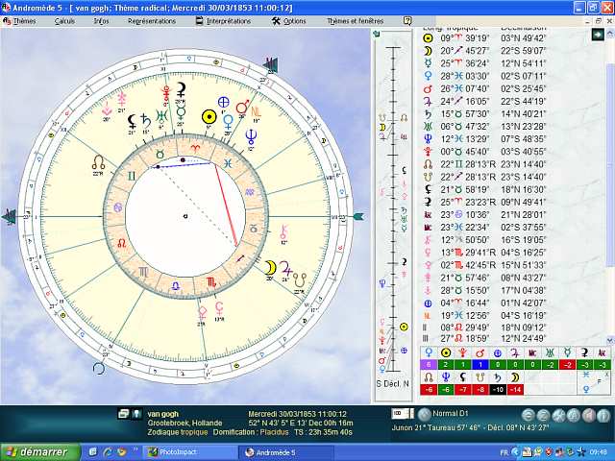615x461 pixels.
Task: Click the Andromède 5 taskbar button
Action: pyautogui.click(x=286, y=452)
